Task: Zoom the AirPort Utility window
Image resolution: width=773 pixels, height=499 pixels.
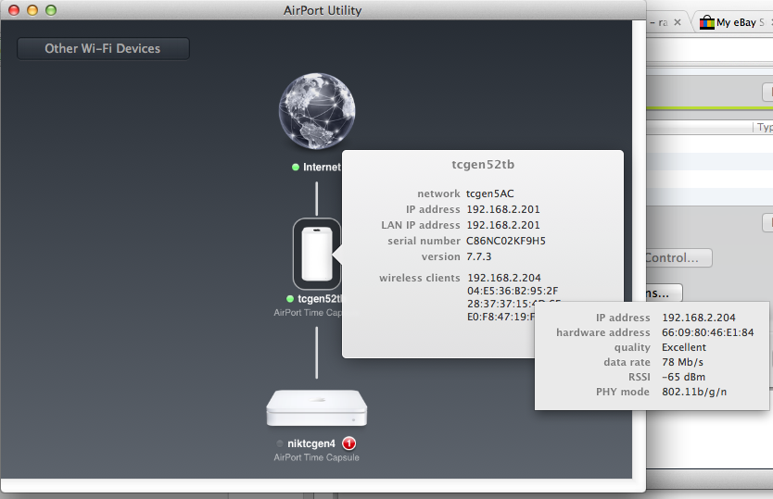Action: [51, 10]
